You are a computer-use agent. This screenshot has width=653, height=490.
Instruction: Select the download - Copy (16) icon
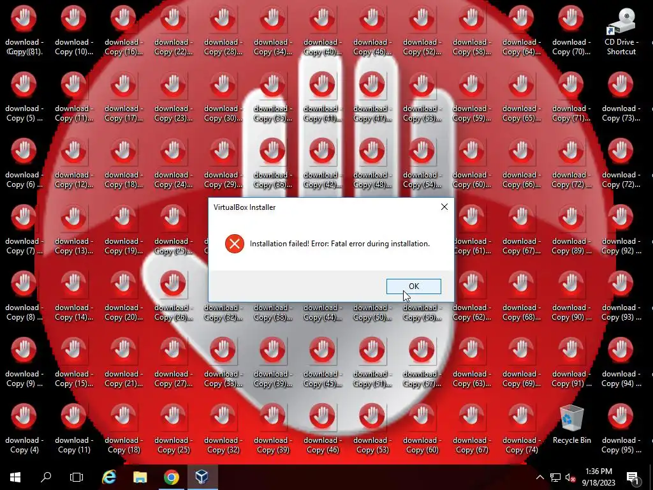click(x=123, y=32)
